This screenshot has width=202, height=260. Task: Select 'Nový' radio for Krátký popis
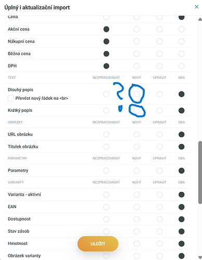tap(136, 110)
